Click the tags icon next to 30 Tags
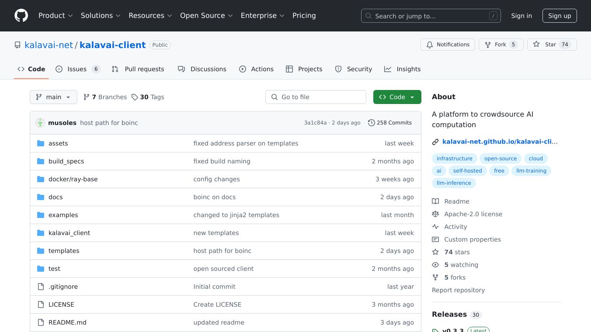This screenshot has width=591, height=332. coord(135,97)
